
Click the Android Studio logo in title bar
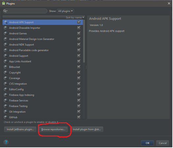click(x=4, y=4)
